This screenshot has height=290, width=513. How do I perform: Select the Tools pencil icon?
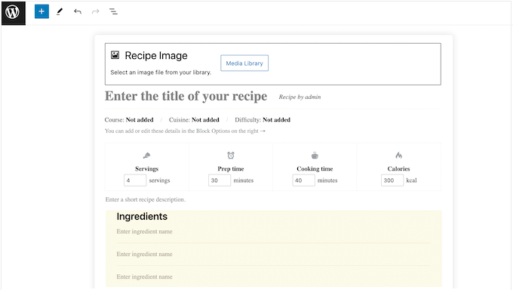click(60, 12)
